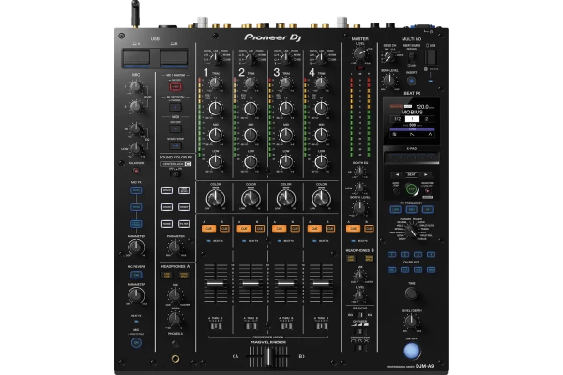This screenshot has height=375, width=563.
Task: Click channel 4 COLOR knob
Action: tap(321, 198)
